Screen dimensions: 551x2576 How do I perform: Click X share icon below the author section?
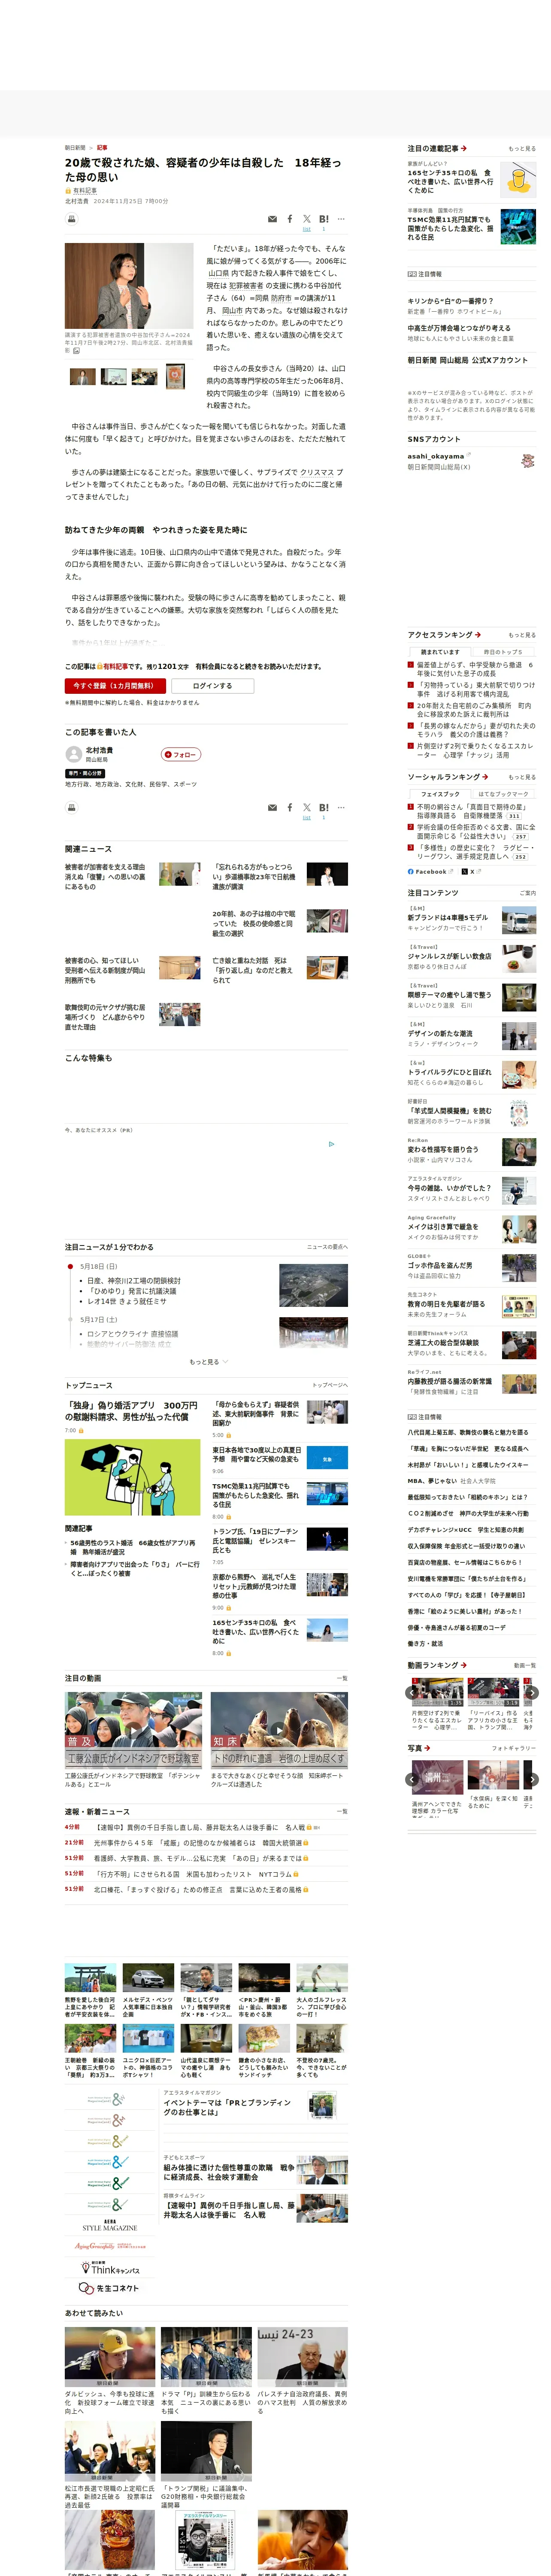coord(307,807)
